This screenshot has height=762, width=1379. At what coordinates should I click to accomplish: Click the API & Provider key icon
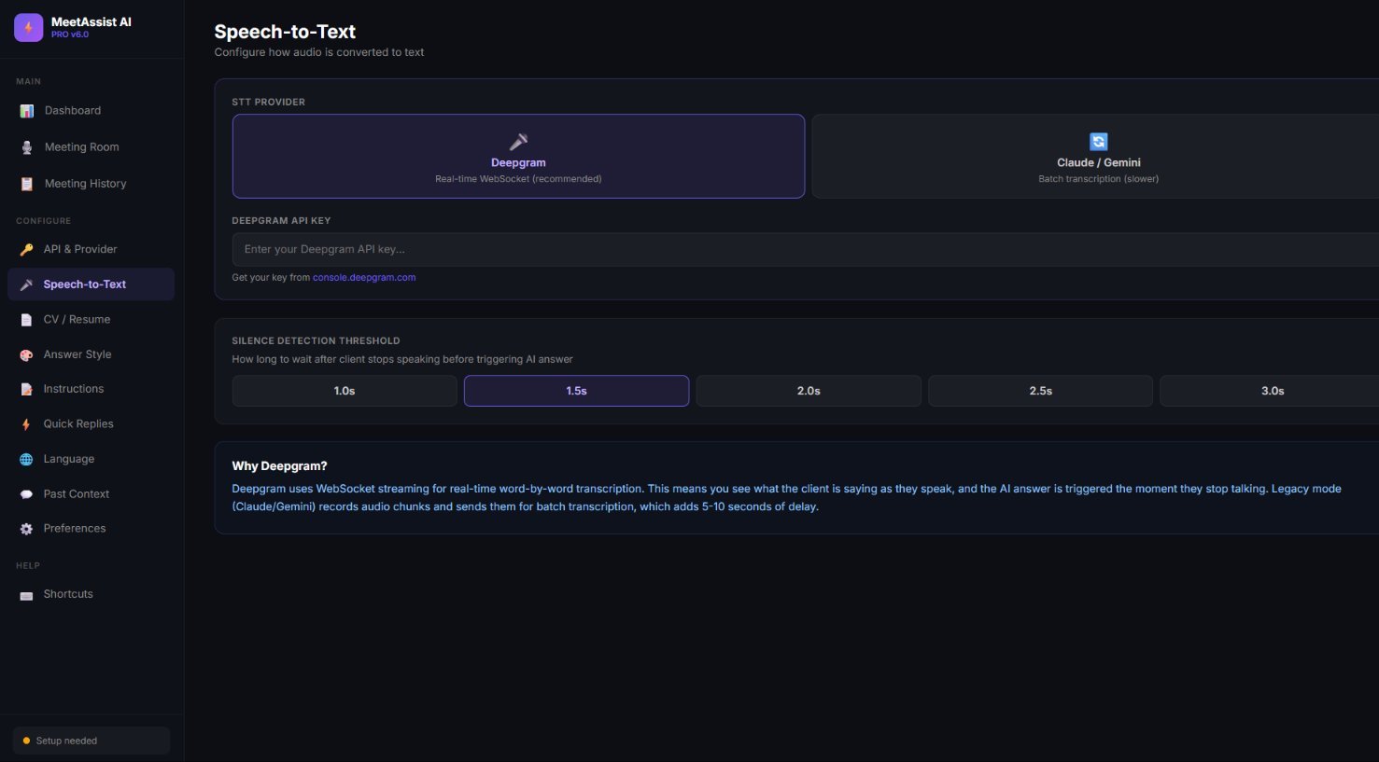point(26,249)
